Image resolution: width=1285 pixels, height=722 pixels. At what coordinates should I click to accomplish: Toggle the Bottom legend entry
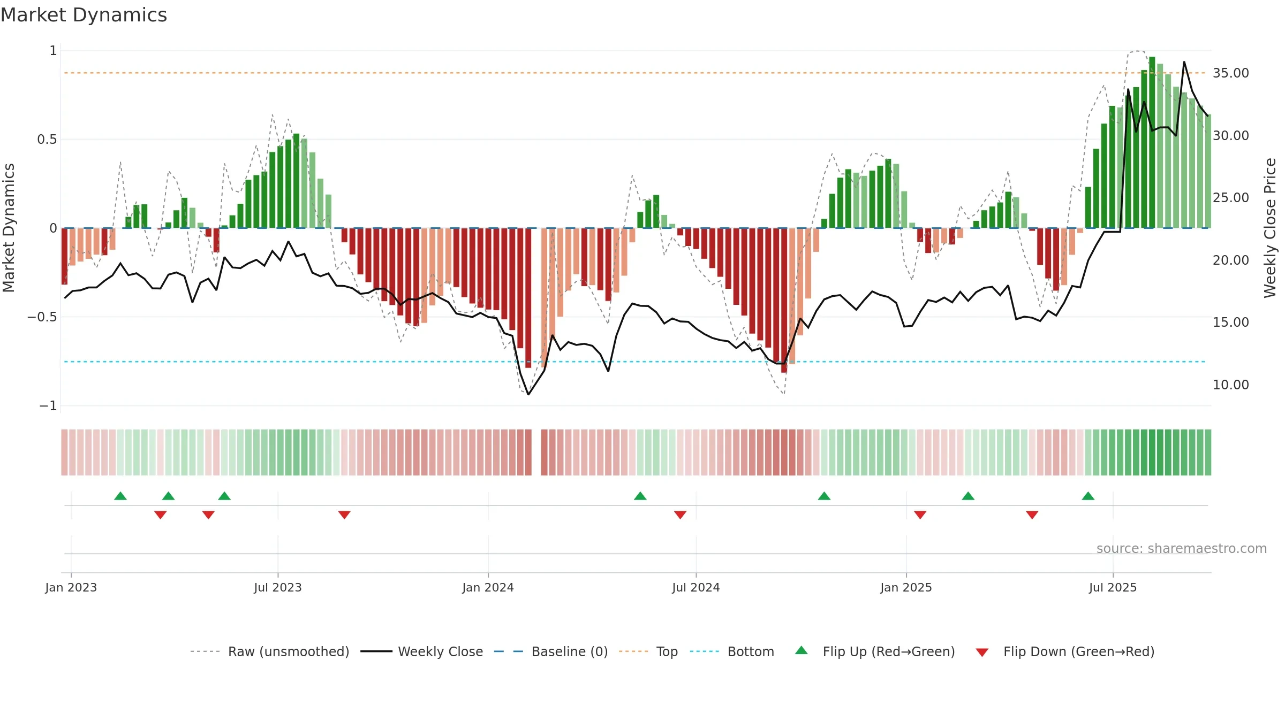click(732, 651)
